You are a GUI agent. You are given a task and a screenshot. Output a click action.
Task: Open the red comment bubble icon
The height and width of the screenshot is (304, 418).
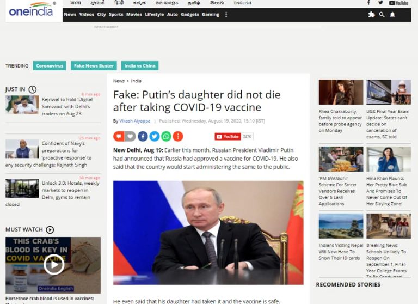coord(119,136)
